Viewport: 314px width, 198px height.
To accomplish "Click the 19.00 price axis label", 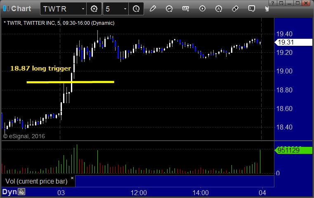I will coord(284,71).
